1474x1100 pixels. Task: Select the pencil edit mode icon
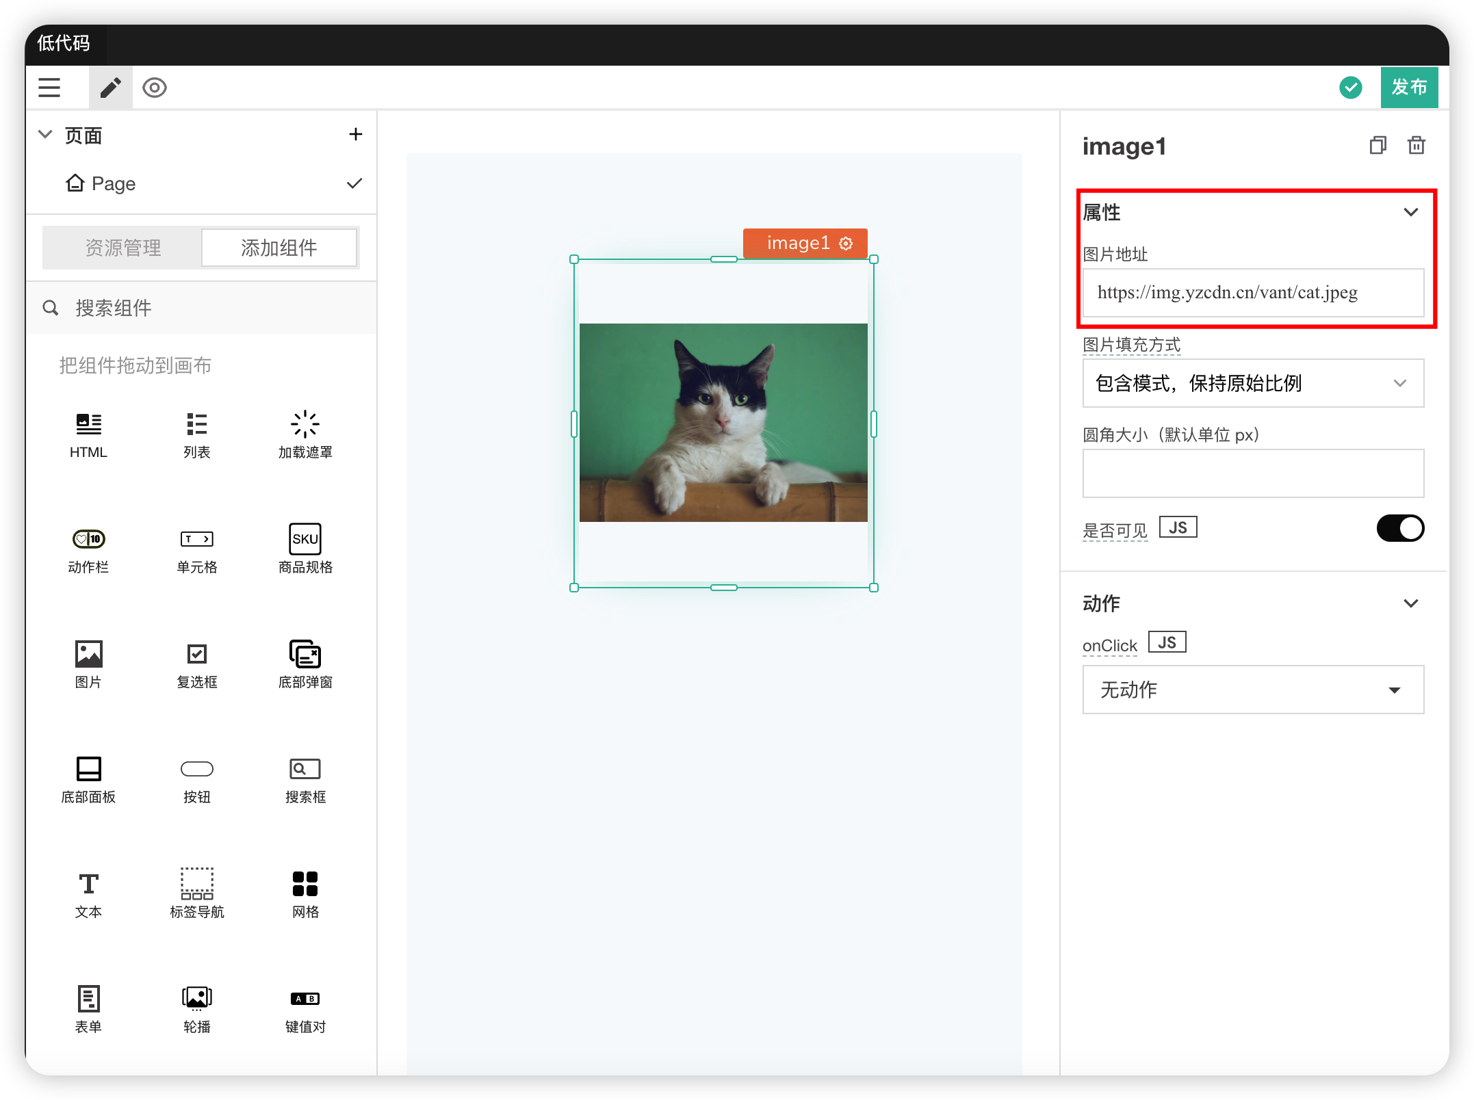click(110, 88)
